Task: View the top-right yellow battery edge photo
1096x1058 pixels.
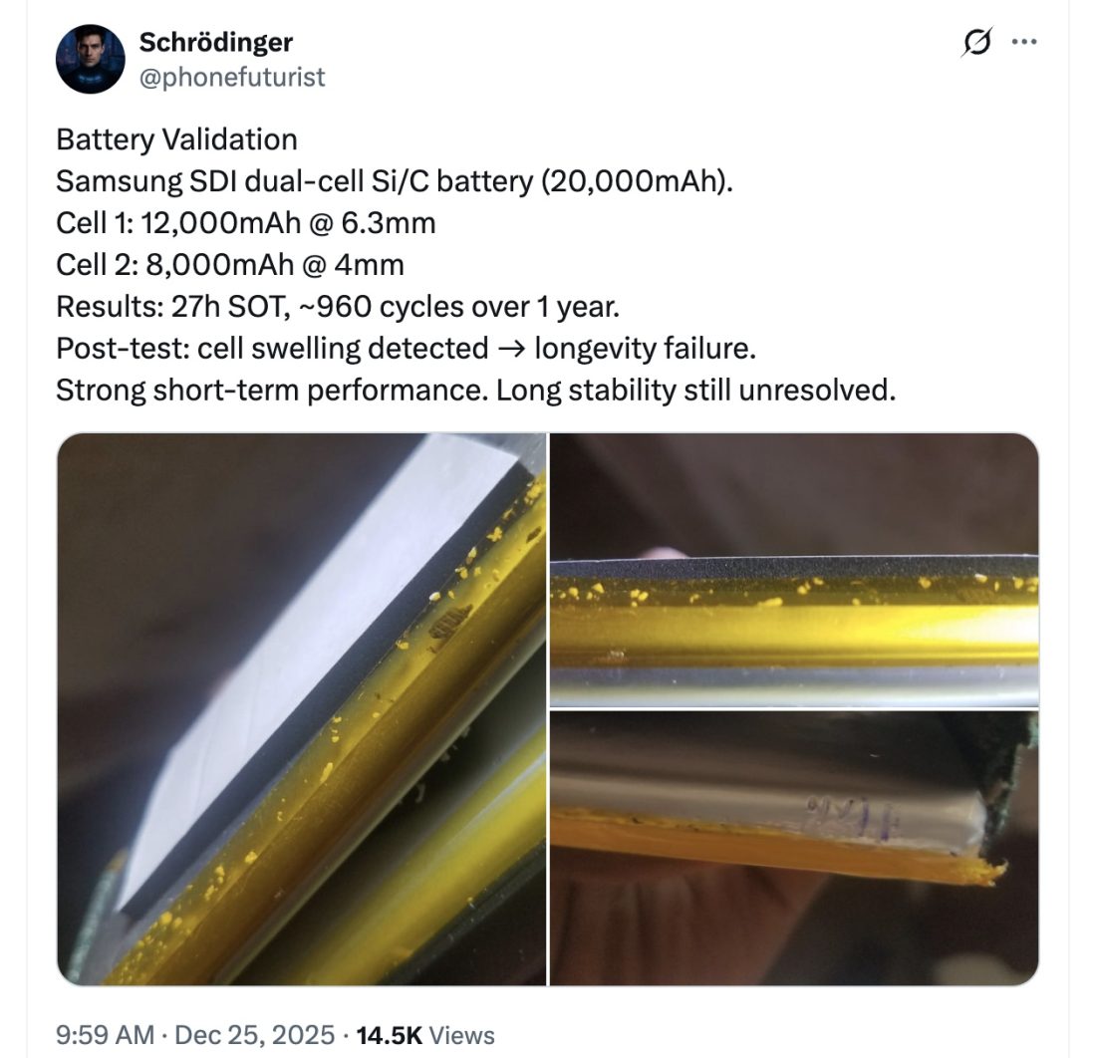Action: [794, 570]
